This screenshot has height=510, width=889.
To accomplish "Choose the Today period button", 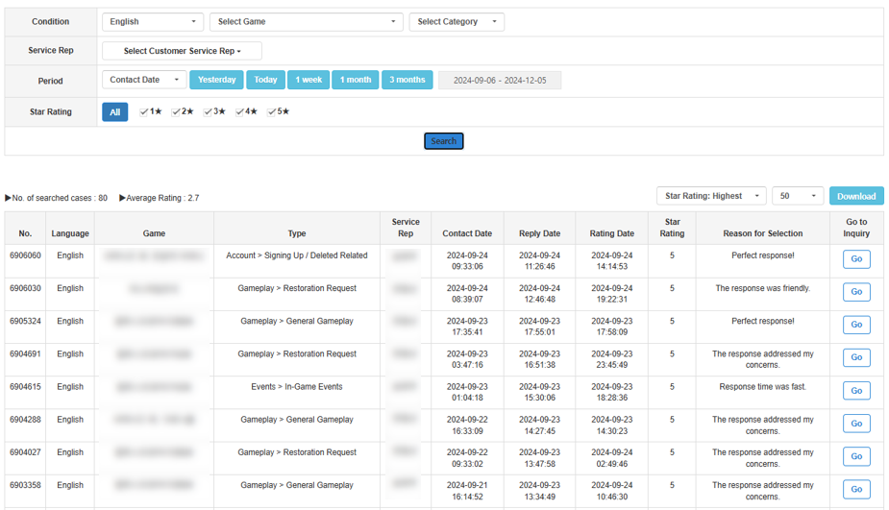I will tap(265, 80).
